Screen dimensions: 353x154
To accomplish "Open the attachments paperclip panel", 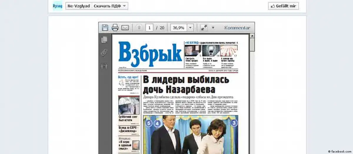I will tap(104, 53).
